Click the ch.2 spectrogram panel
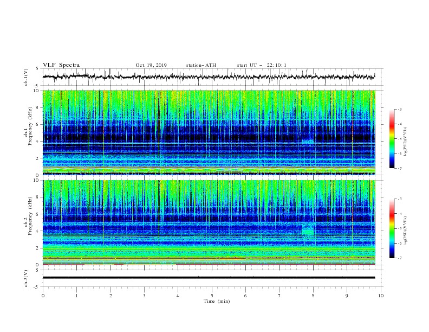429x332 pixels. click(209, 222)
